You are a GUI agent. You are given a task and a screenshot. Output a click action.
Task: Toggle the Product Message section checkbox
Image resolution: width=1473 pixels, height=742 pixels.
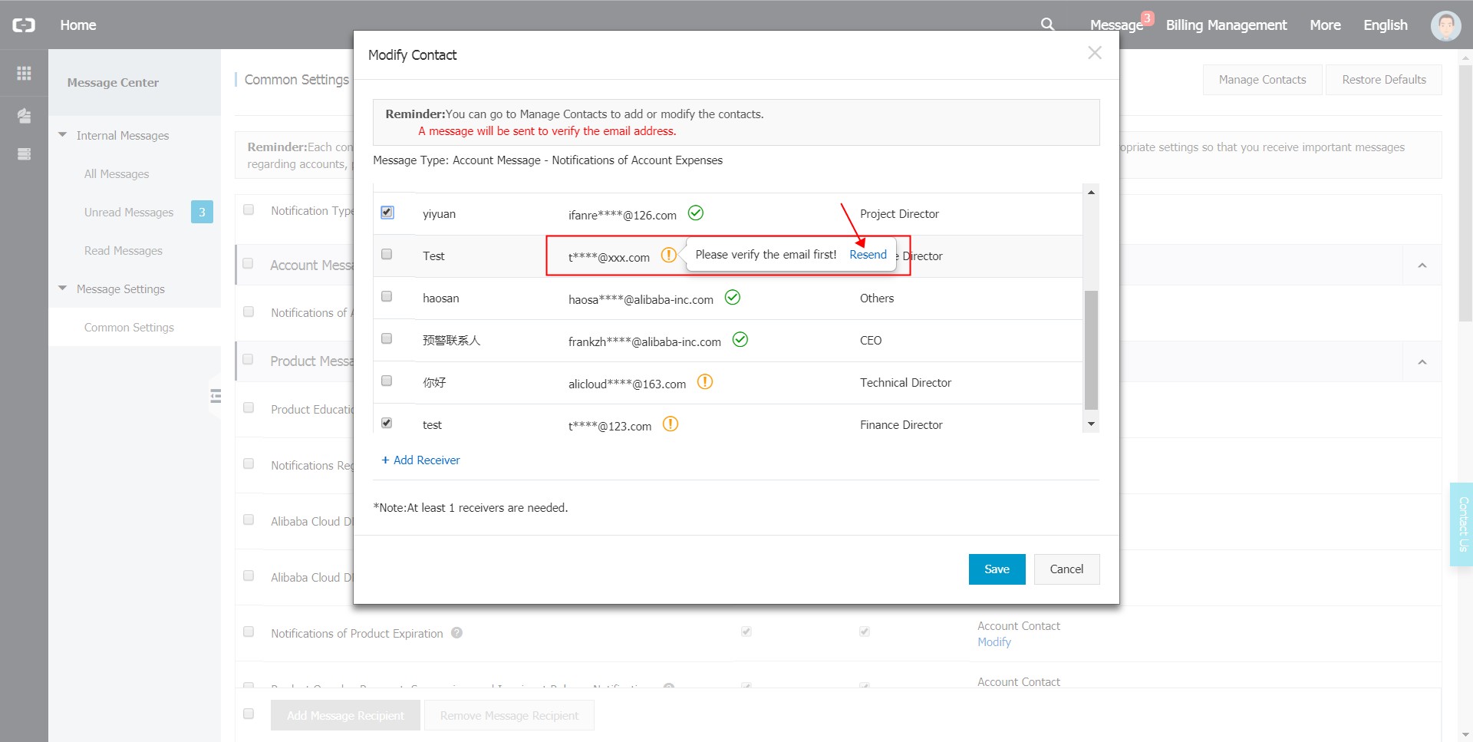[x=248, y=359]
